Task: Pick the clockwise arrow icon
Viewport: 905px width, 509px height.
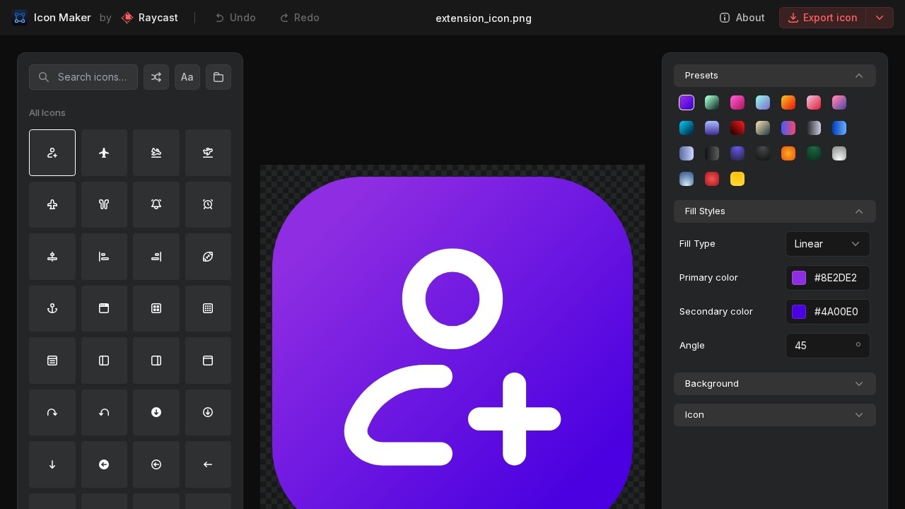Action: pyautogui.click(x=52, y=412)
